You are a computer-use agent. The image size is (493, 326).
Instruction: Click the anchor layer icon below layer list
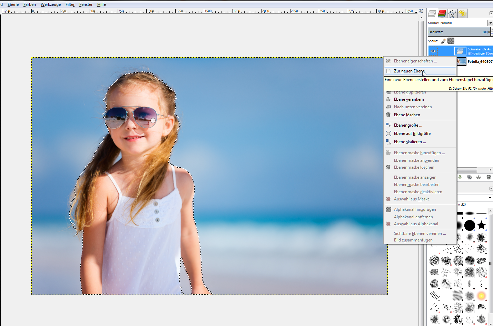coord(479,177)
